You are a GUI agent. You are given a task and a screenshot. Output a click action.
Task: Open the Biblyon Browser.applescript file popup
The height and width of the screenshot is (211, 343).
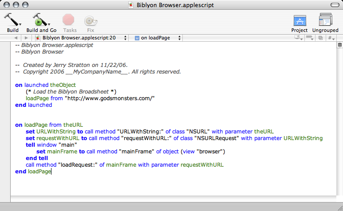[81, 38]
